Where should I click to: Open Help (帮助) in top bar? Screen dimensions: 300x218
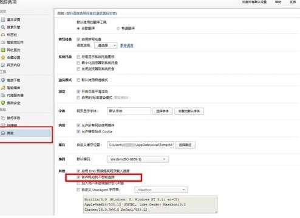[278, 2]
